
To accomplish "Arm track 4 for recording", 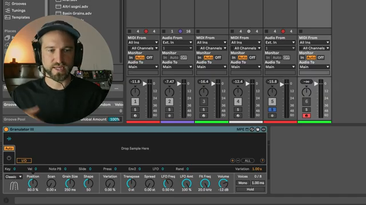I will (238, 116).
